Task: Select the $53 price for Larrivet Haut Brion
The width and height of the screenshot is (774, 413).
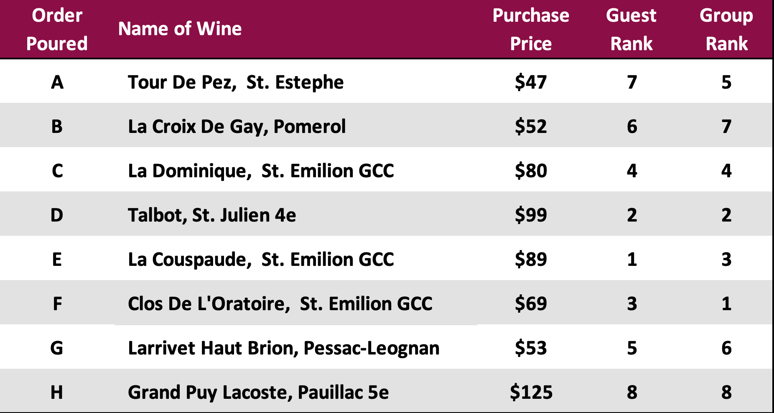Action: [x=531, y=348]
